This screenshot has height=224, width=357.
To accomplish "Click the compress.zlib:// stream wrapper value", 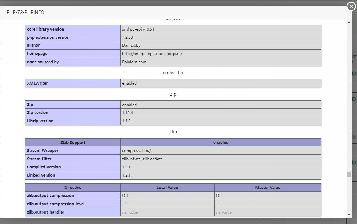I will (136, 151).
